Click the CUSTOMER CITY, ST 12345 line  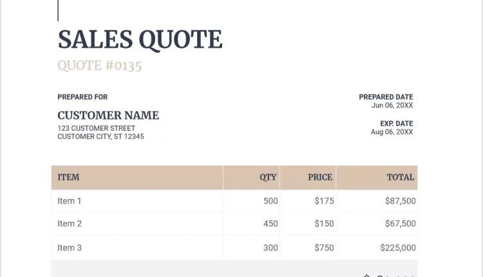tap(100, 137)
